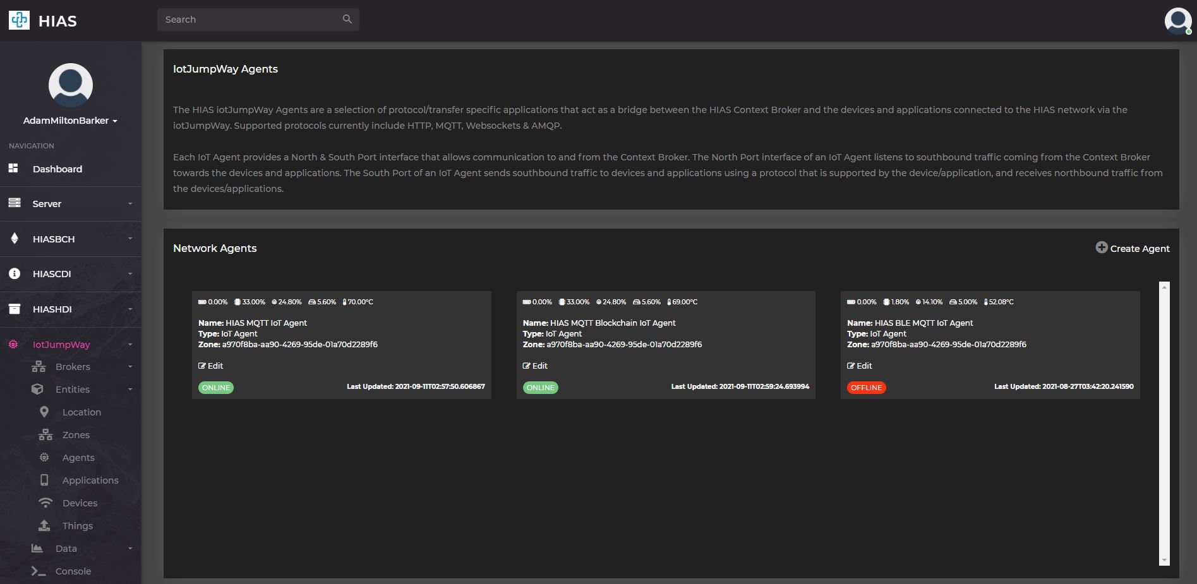Image resolution: width=1197 pixels, height=584 pixels.
Task: Click the Create Agent plus icon
Action: point(1102,247)
